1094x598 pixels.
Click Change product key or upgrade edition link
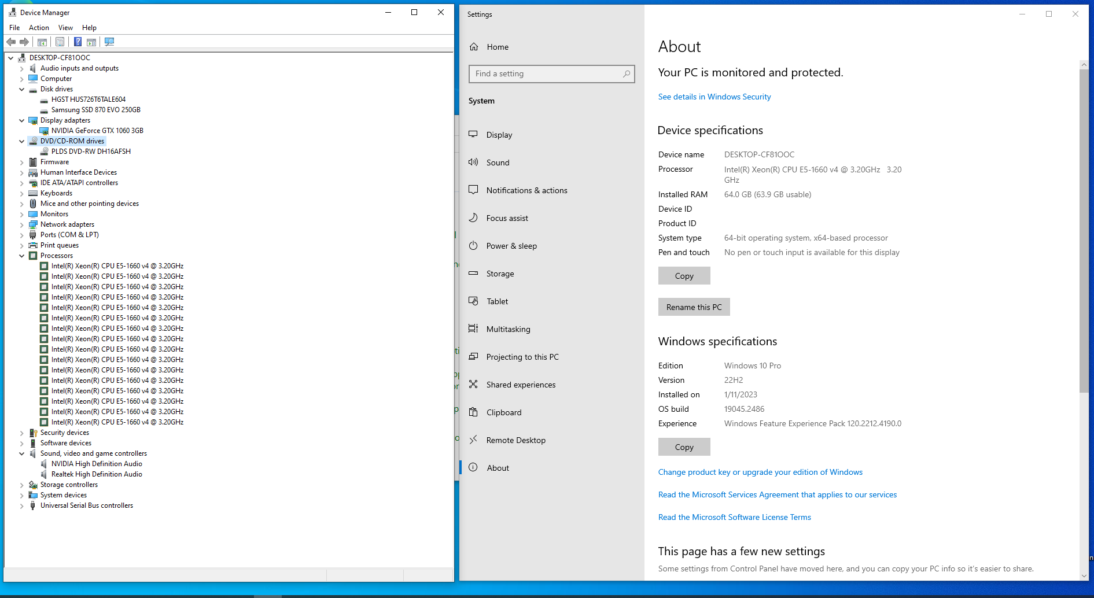[x=760, y=472]
